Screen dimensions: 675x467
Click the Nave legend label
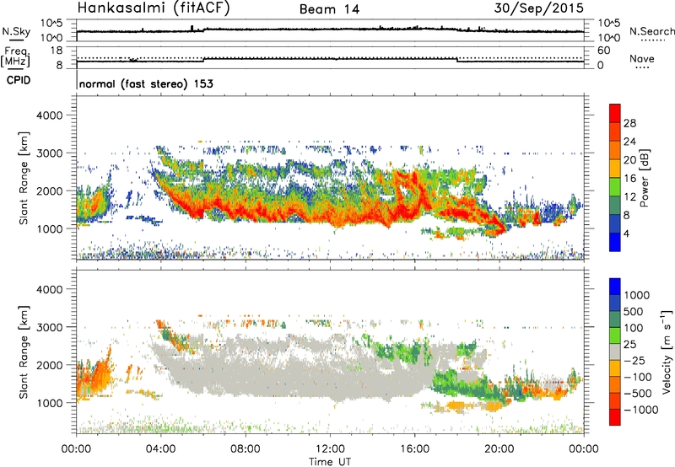coord(642,59)
